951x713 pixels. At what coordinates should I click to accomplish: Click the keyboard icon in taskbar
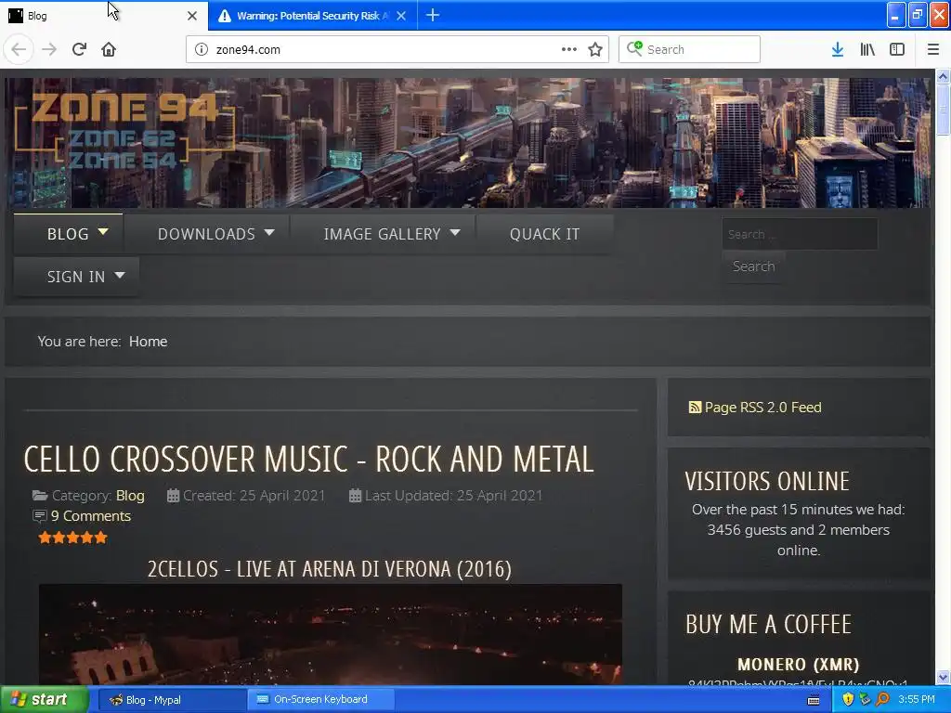(814, 700)
